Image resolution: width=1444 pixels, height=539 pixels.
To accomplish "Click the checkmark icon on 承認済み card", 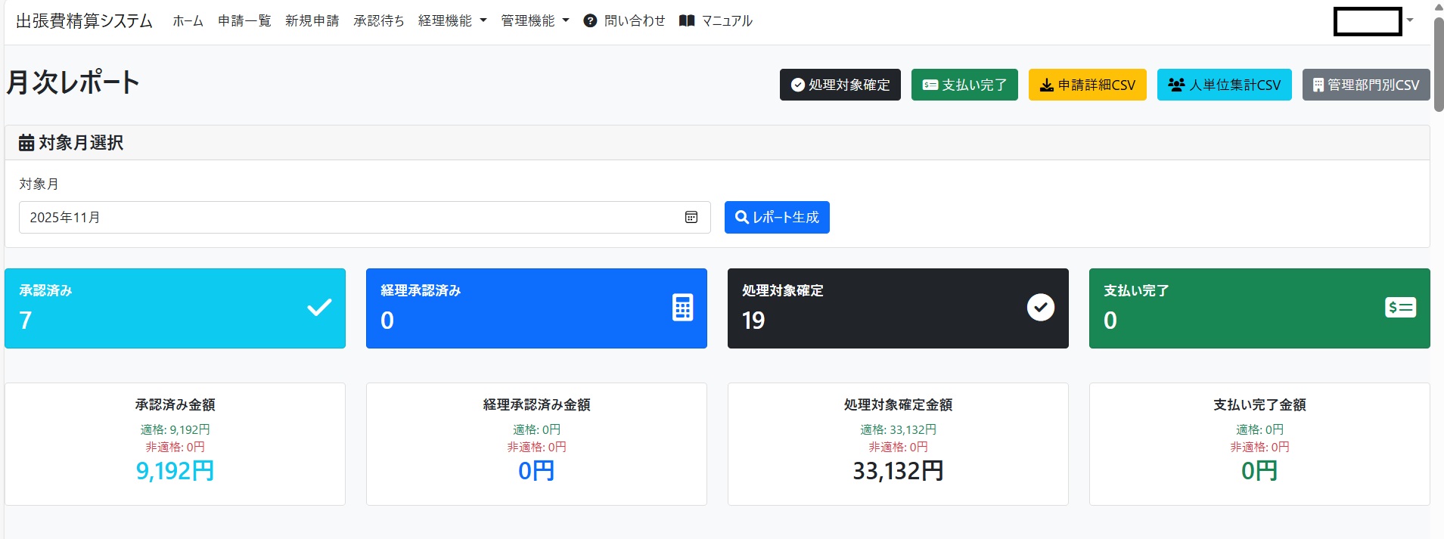I will pyautogui.click(x=319, y=308).
